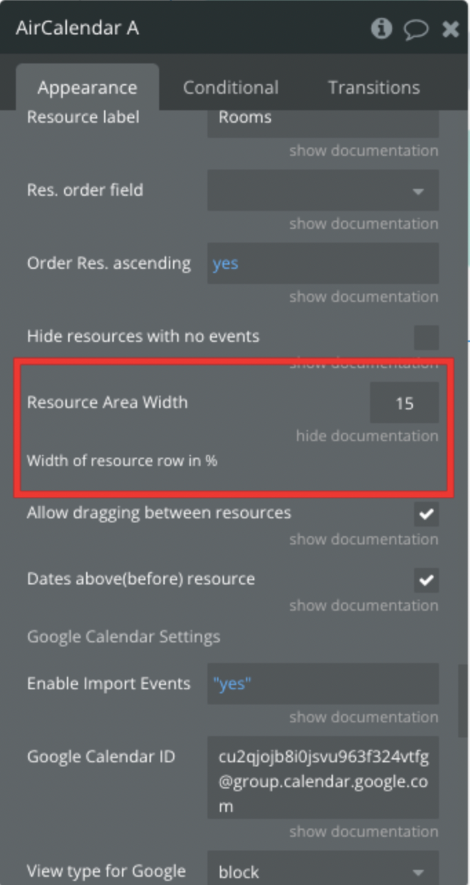470x885 pixels.
Task: Open the Transitions tab
Action: (x=374, y=88)
